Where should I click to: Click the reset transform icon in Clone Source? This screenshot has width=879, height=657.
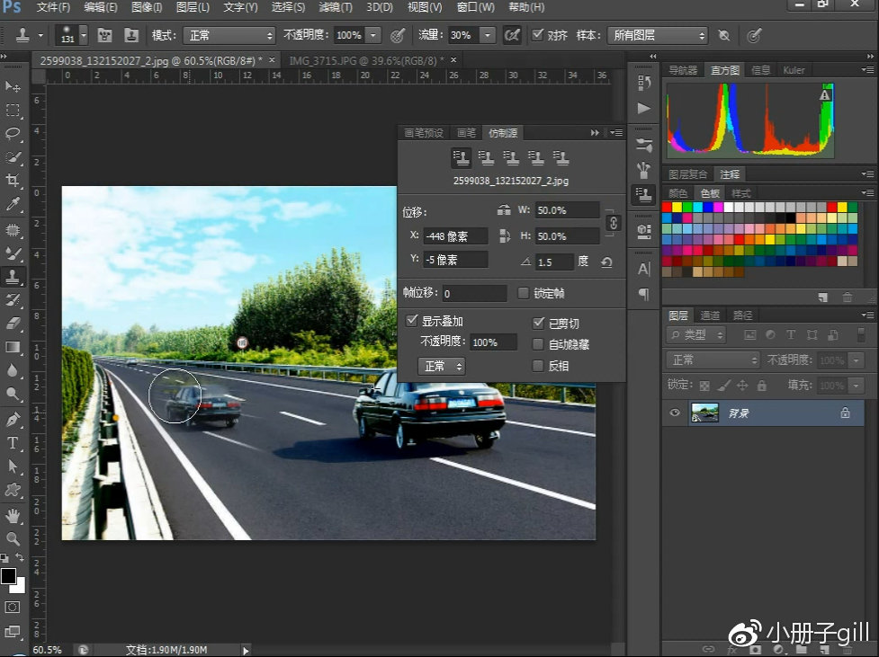pyautogui.click(x=607, y=262)
